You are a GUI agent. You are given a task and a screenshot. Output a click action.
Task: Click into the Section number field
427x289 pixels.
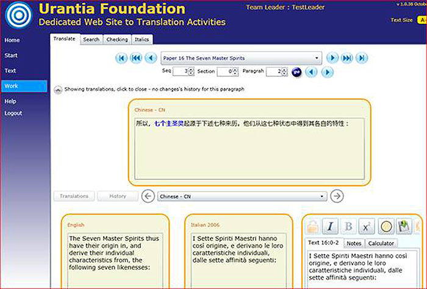coord(224,71)
